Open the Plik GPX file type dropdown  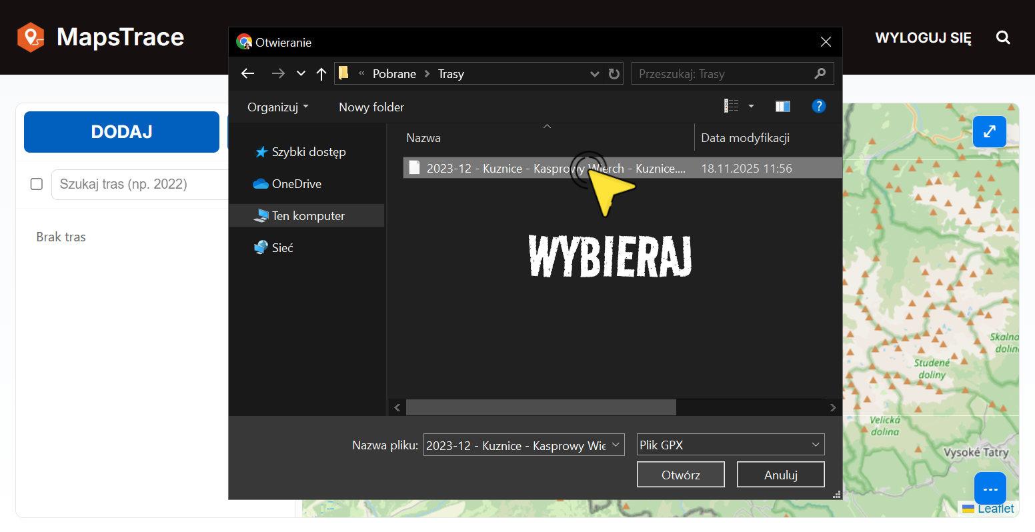[x=730, y=445]
